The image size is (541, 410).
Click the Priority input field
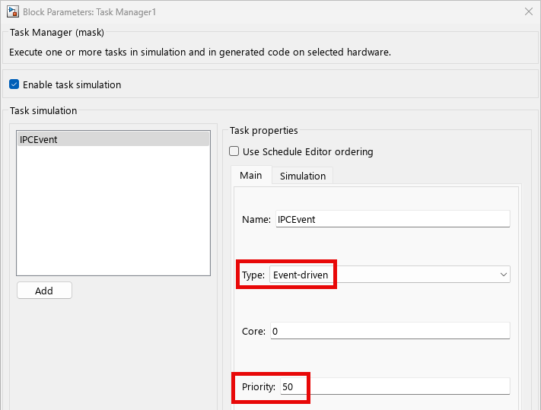pos(395,386)
